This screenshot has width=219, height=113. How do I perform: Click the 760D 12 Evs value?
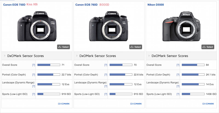pos(138,84)
